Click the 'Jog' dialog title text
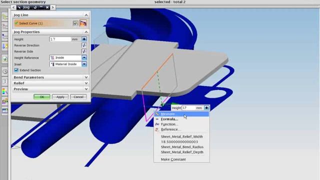Image resolution: width=320 pixels, height=180 pixels. point(26,7)
